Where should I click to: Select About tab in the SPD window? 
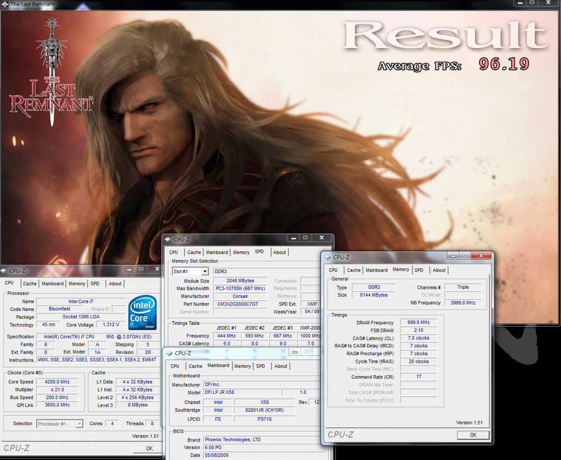(279, 252)
